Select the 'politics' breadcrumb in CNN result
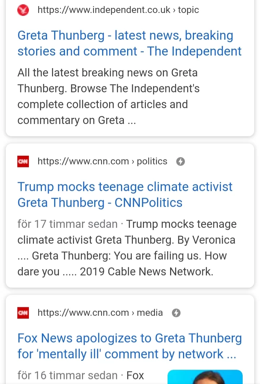Screen dimensions: 260x384 (x=152, y=161)
